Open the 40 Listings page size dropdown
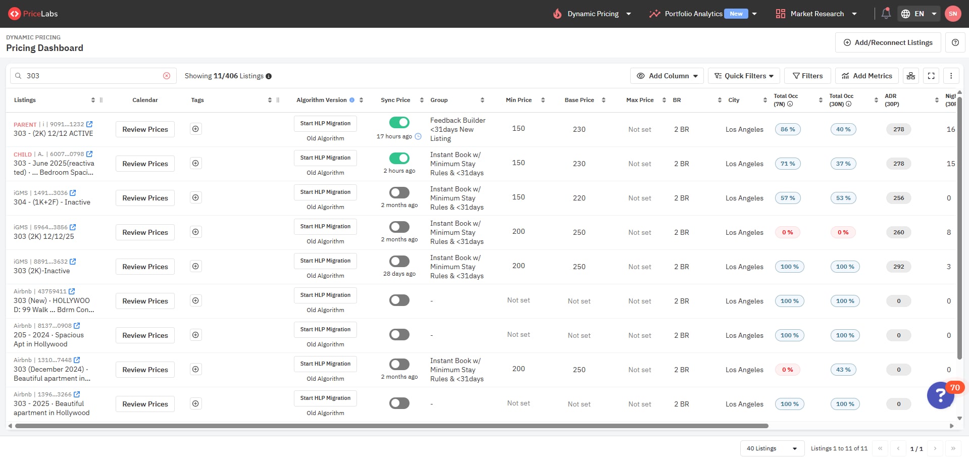Image resolution: width=969 pixels, height=459 pixels. [772, 448]
